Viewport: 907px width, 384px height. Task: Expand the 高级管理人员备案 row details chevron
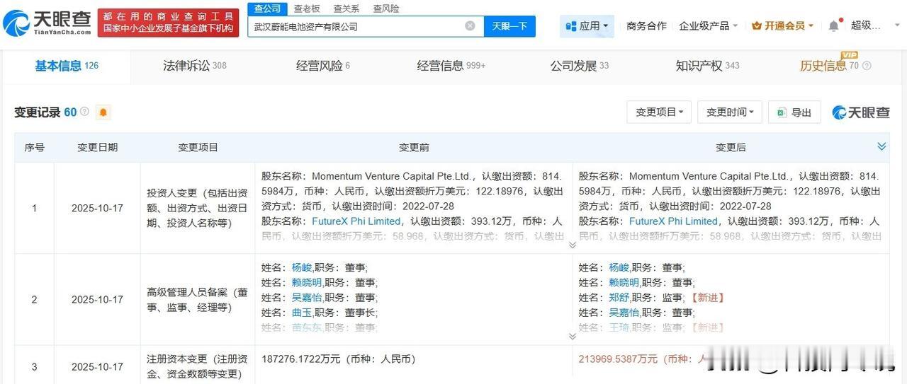pyautogui.click(x=573, y=337)
